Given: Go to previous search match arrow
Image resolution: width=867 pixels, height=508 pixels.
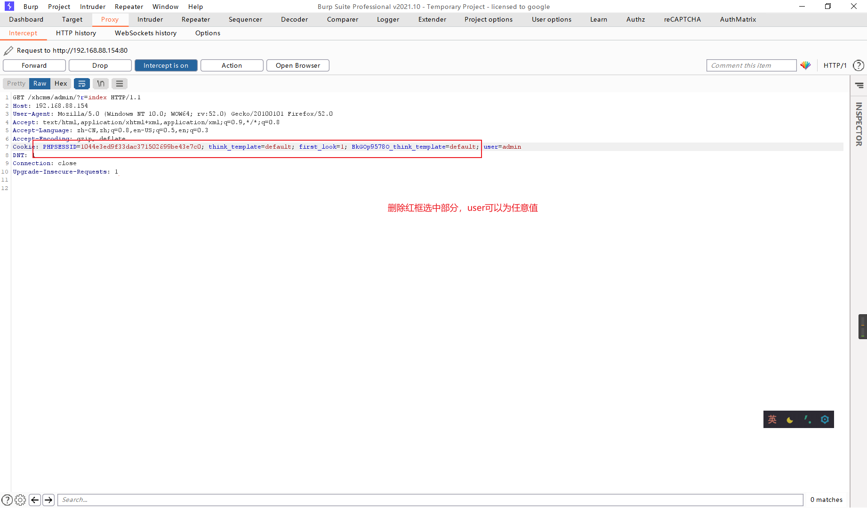Looking at the screenshot, I should 35,500.
